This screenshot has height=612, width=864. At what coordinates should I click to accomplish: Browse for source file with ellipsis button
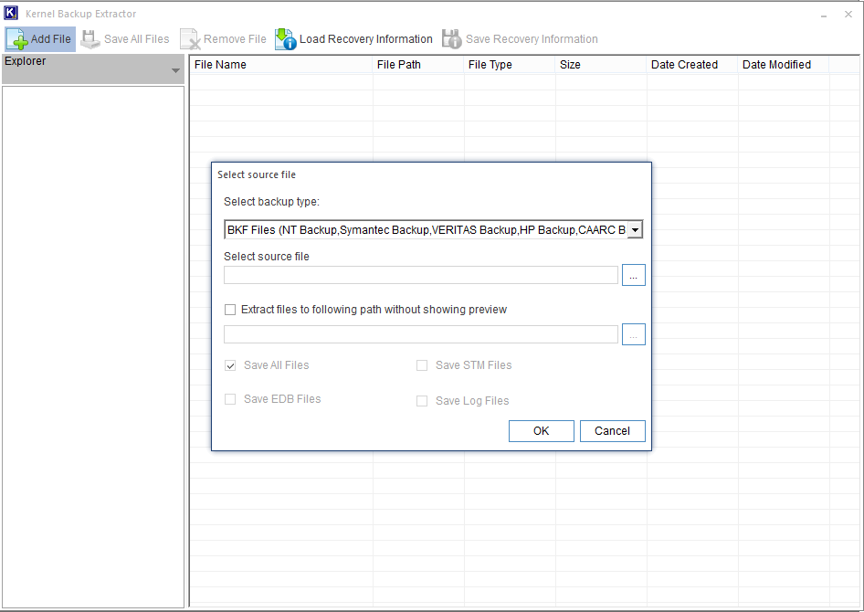tap(633, 275)
